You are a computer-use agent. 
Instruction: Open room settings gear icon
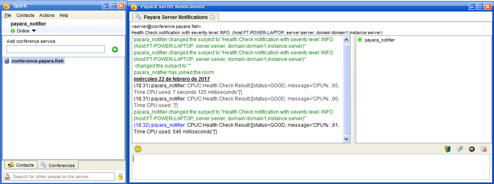pyautogui.click(x=472, y=149)
